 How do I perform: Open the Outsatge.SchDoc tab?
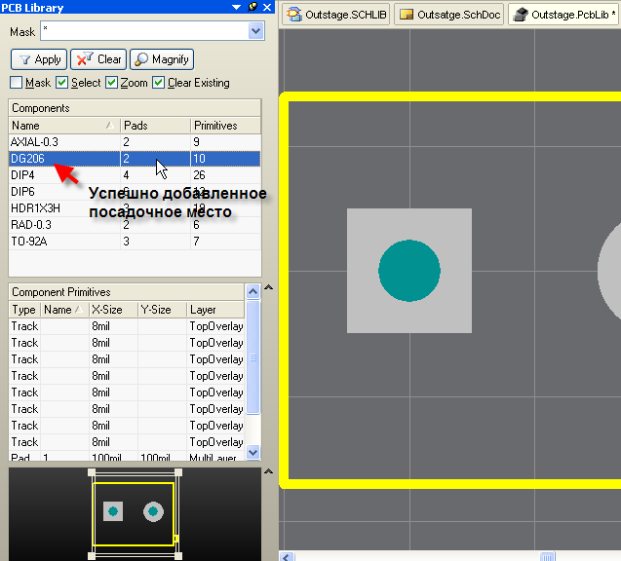click(447, 15)
